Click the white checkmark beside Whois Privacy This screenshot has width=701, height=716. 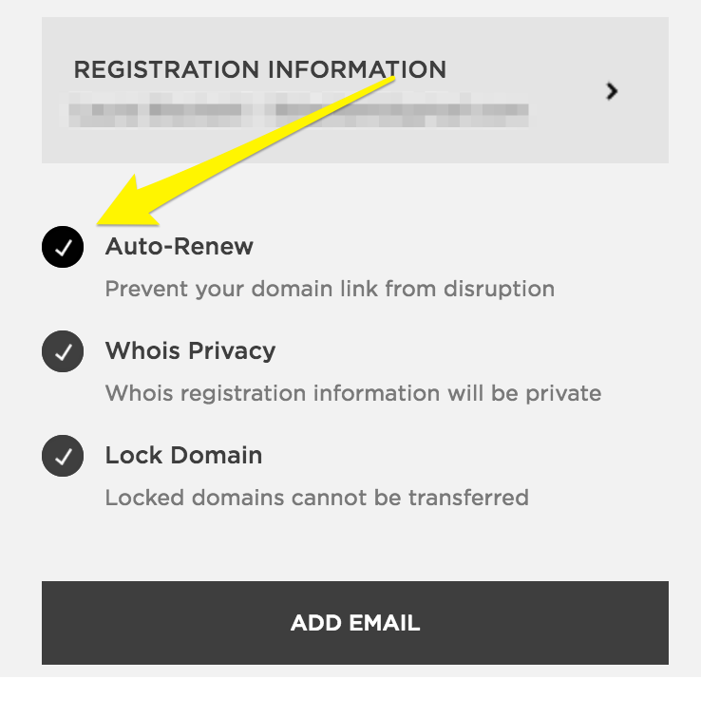pyautogui.click(x=64, y=353)
